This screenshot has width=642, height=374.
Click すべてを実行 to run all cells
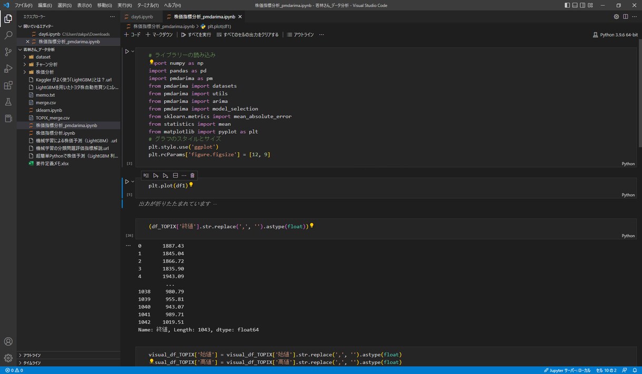tap(196, 35)
